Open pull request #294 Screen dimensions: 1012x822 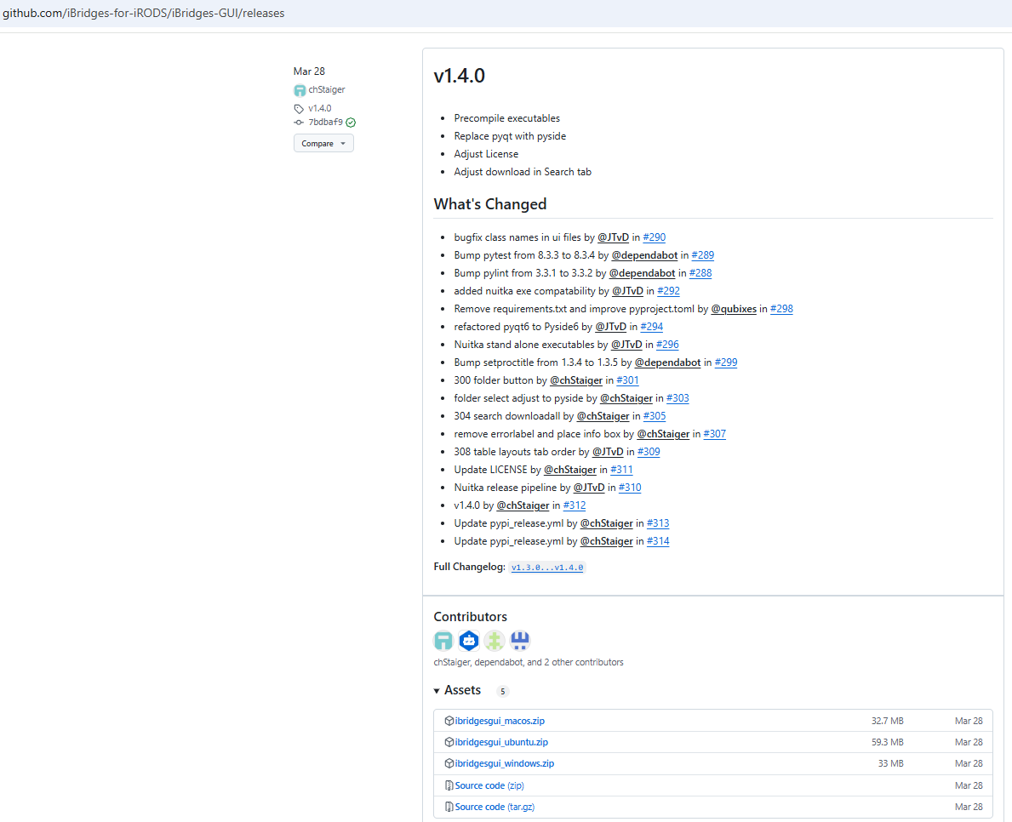pos(651,327)
